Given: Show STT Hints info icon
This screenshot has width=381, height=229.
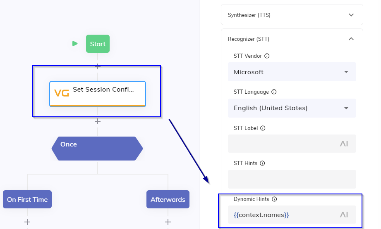Looking at the screenshot, I should 262,163.
